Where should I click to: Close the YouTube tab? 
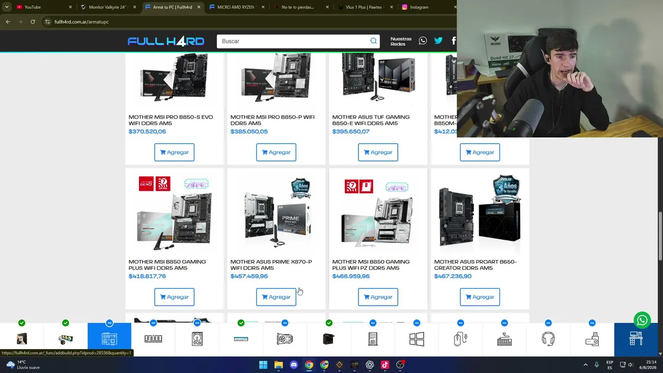70,7
